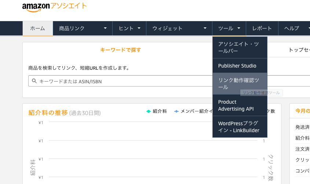Image resolution: width=310 pixels, height=184 pixels.
Task: Expand the ウィジェット dropdown arrow
Action: pyautogui.click(x=205, y=28)
